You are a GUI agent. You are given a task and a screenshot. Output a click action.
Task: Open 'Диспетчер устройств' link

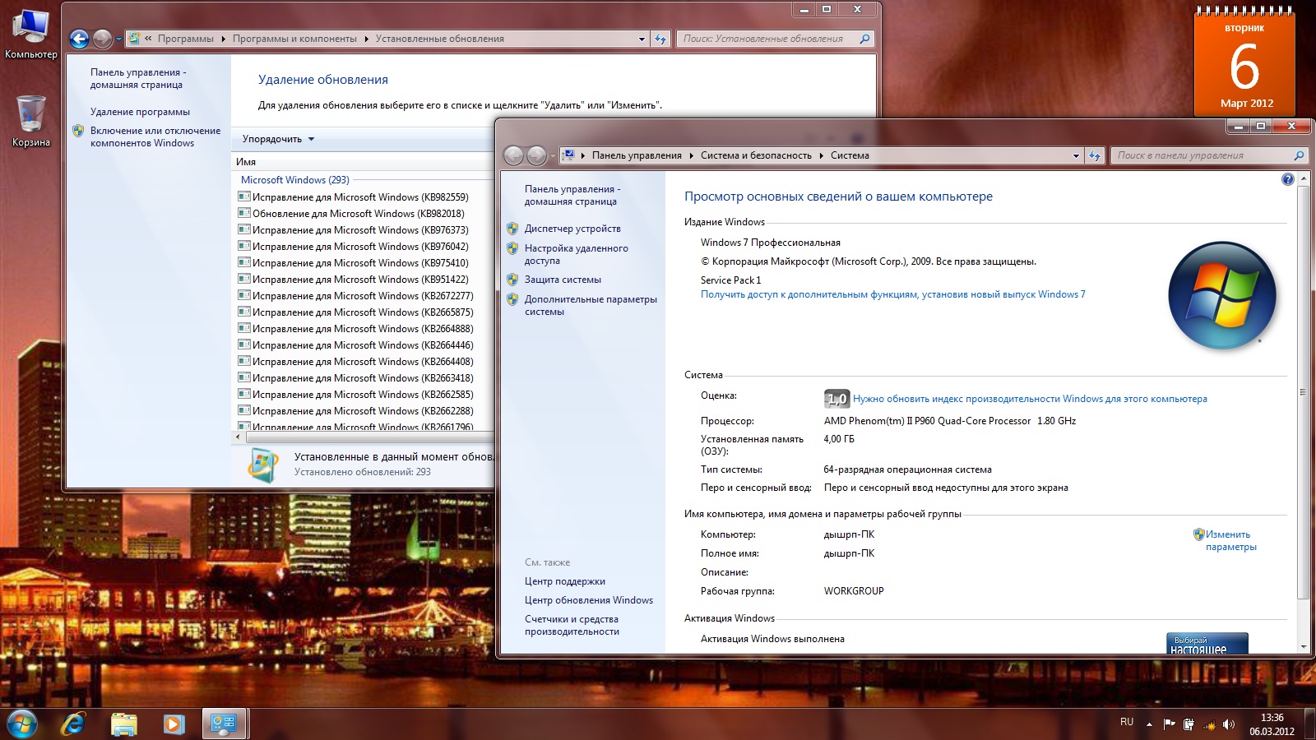click(x=572, y=229)
